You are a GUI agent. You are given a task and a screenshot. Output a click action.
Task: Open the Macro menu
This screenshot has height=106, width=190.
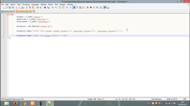point(51,5)
